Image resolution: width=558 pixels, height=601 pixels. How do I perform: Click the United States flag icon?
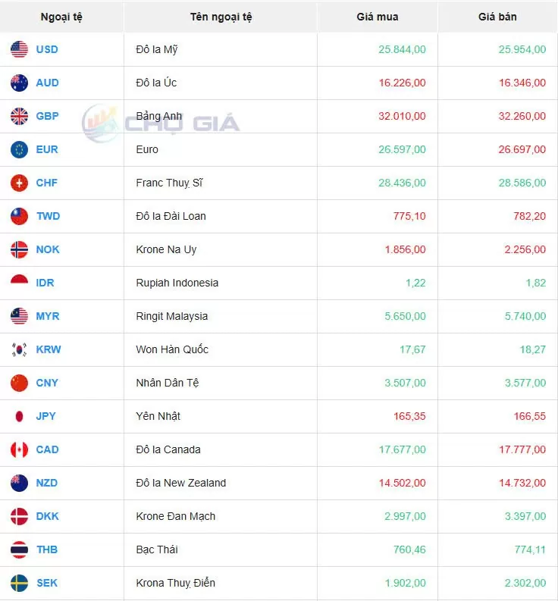19,50
